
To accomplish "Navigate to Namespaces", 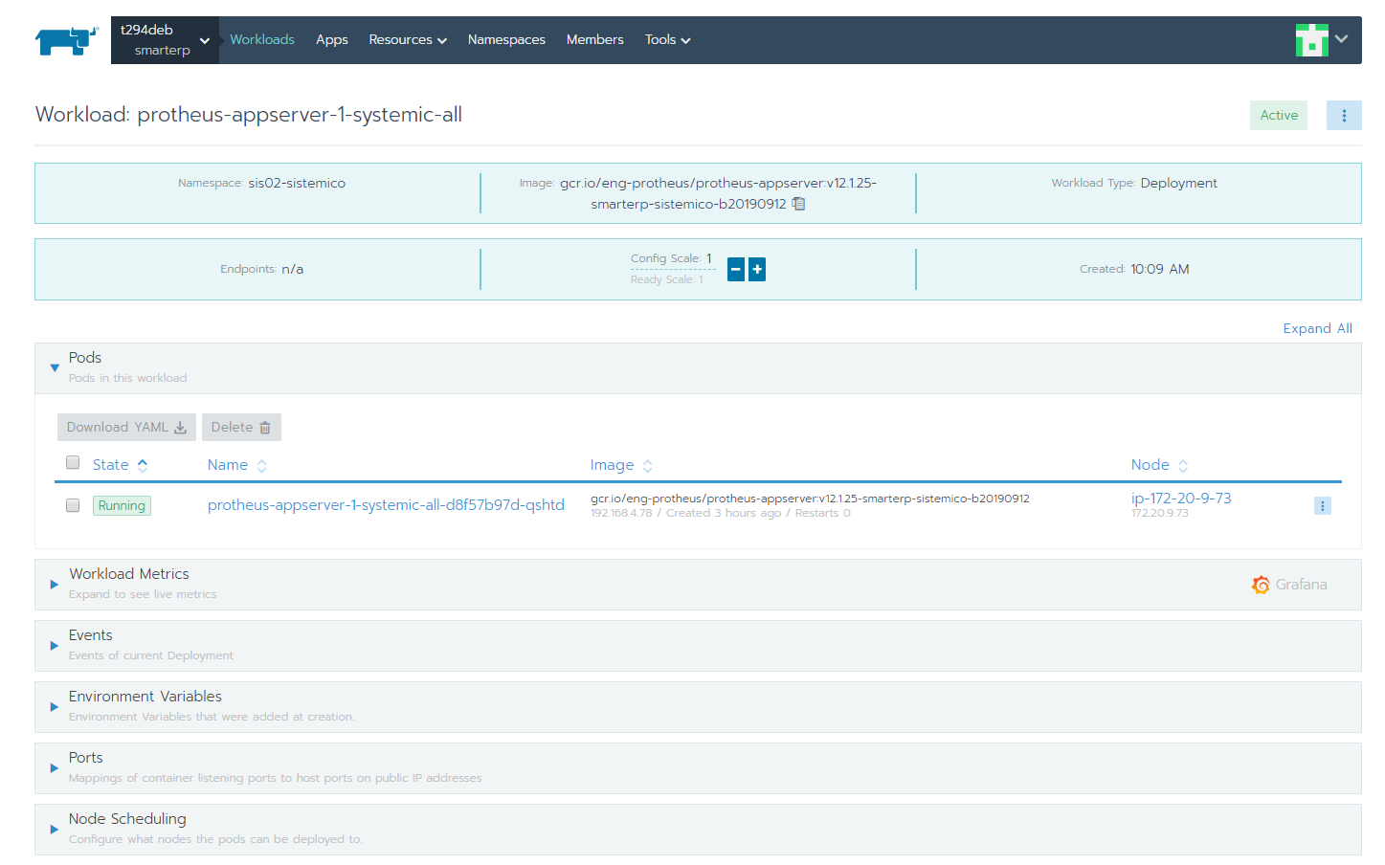I will click(x=506, y=39).
